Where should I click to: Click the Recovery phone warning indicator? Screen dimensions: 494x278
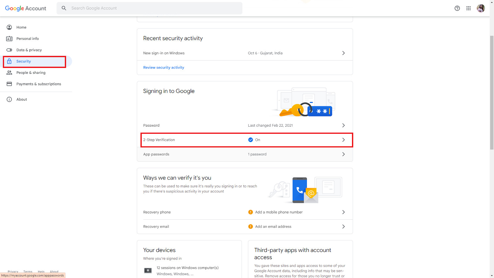(250, 212)
